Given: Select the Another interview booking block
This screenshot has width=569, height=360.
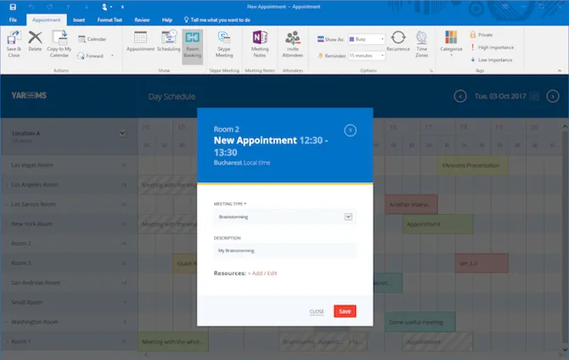Looking at the screenshot, I should click(x=411, y=205).
